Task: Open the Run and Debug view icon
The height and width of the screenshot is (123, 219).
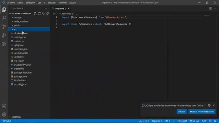Action: pos(4,35)
